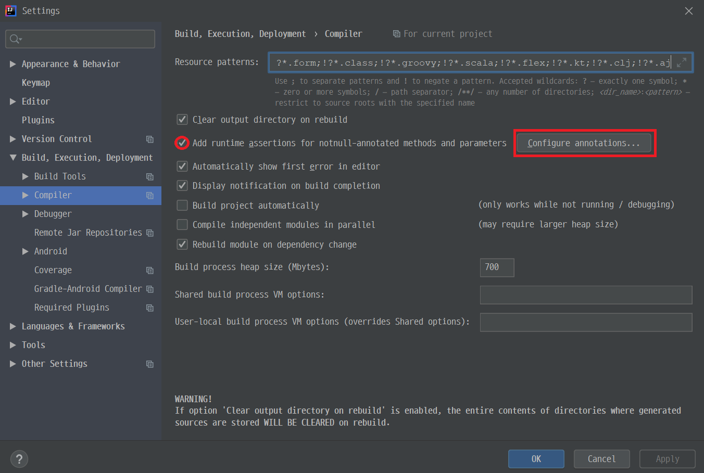Click project-level icon beside Coverage
The height and width of the screenshot is (473, 704).
(x=150, y=270)
